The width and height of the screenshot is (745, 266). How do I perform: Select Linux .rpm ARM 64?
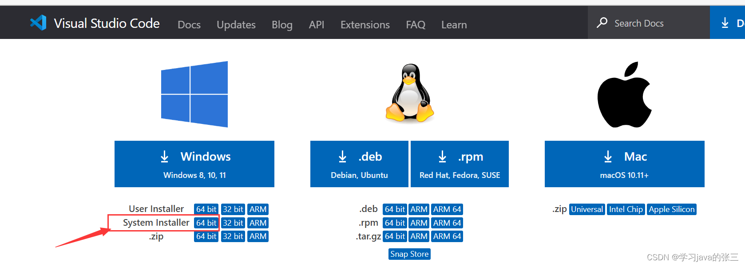[x=447, y=223]
